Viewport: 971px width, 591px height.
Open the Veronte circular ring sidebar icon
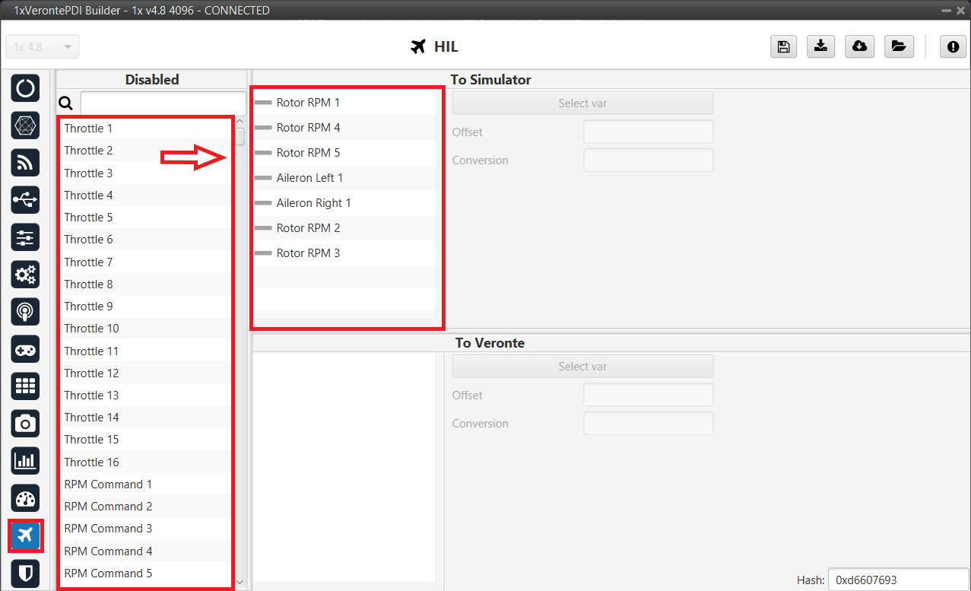point(26,87)
